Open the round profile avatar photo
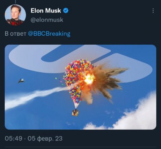 click(x=15, y=15)
